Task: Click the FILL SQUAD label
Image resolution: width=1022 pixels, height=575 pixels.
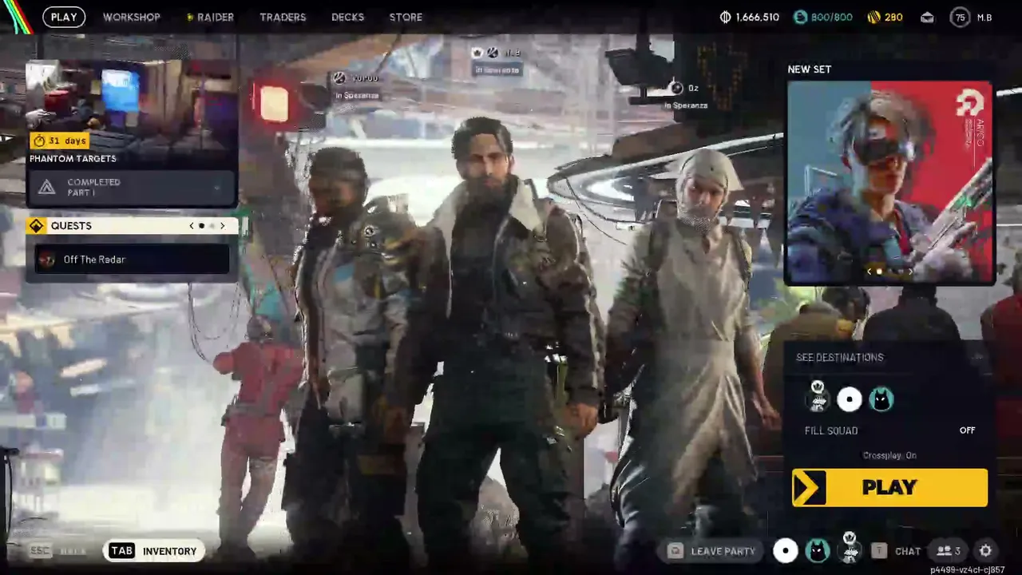Action: click(831, 430)
